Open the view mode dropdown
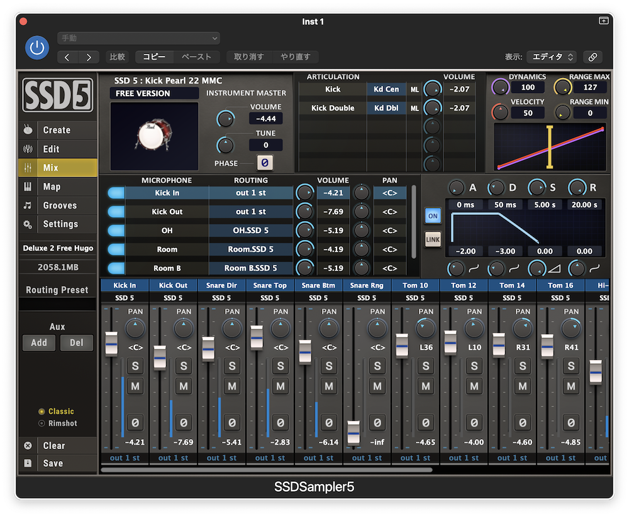This screenshot has height=517, width=629. click(552, 57)
